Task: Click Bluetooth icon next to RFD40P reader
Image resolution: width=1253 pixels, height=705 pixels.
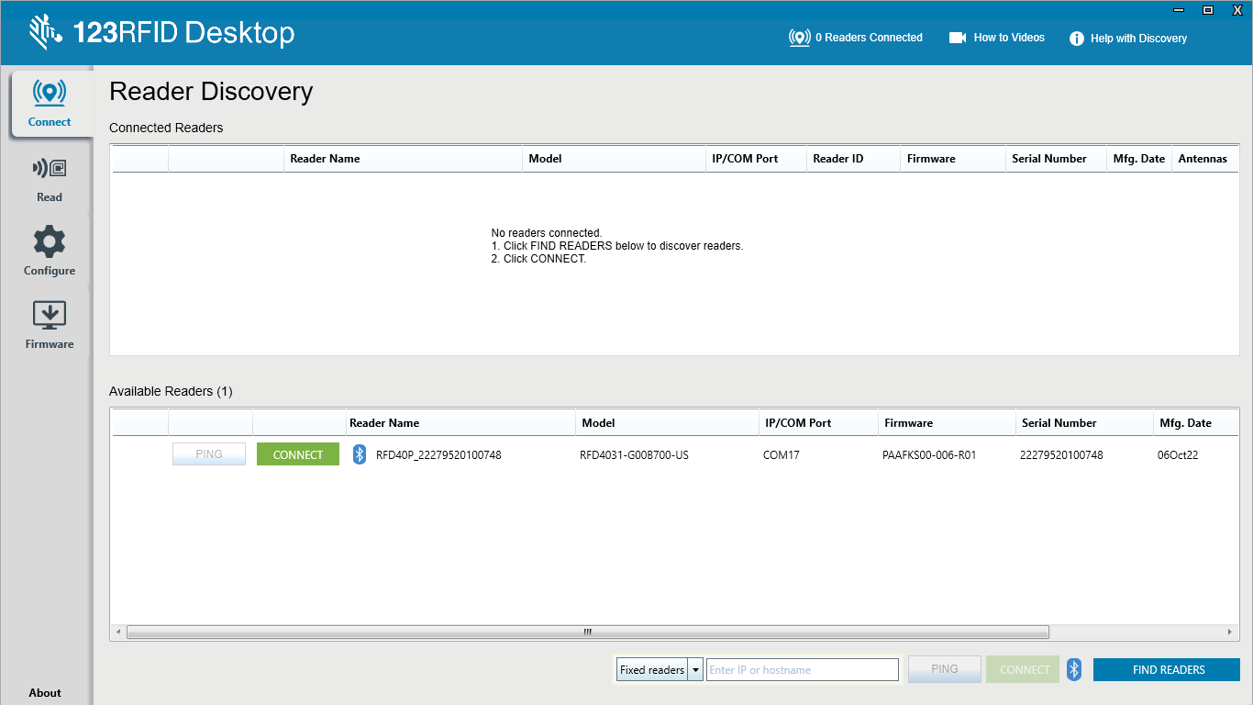Action: (360, 454)
